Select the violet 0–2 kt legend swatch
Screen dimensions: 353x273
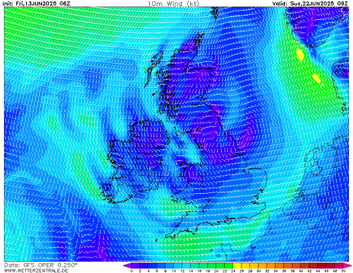[135, 266]
